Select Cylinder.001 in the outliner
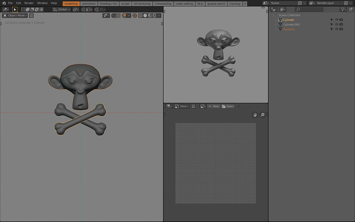 (291, 25)
